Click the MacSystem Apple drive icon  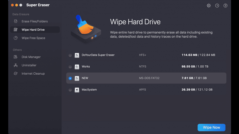tap(77, 90)
